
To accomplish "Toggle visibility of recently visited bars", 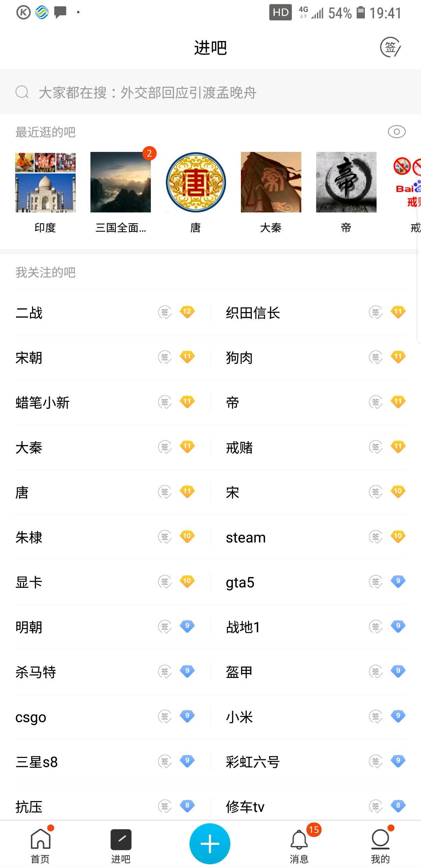I will [x=396, y=132].
